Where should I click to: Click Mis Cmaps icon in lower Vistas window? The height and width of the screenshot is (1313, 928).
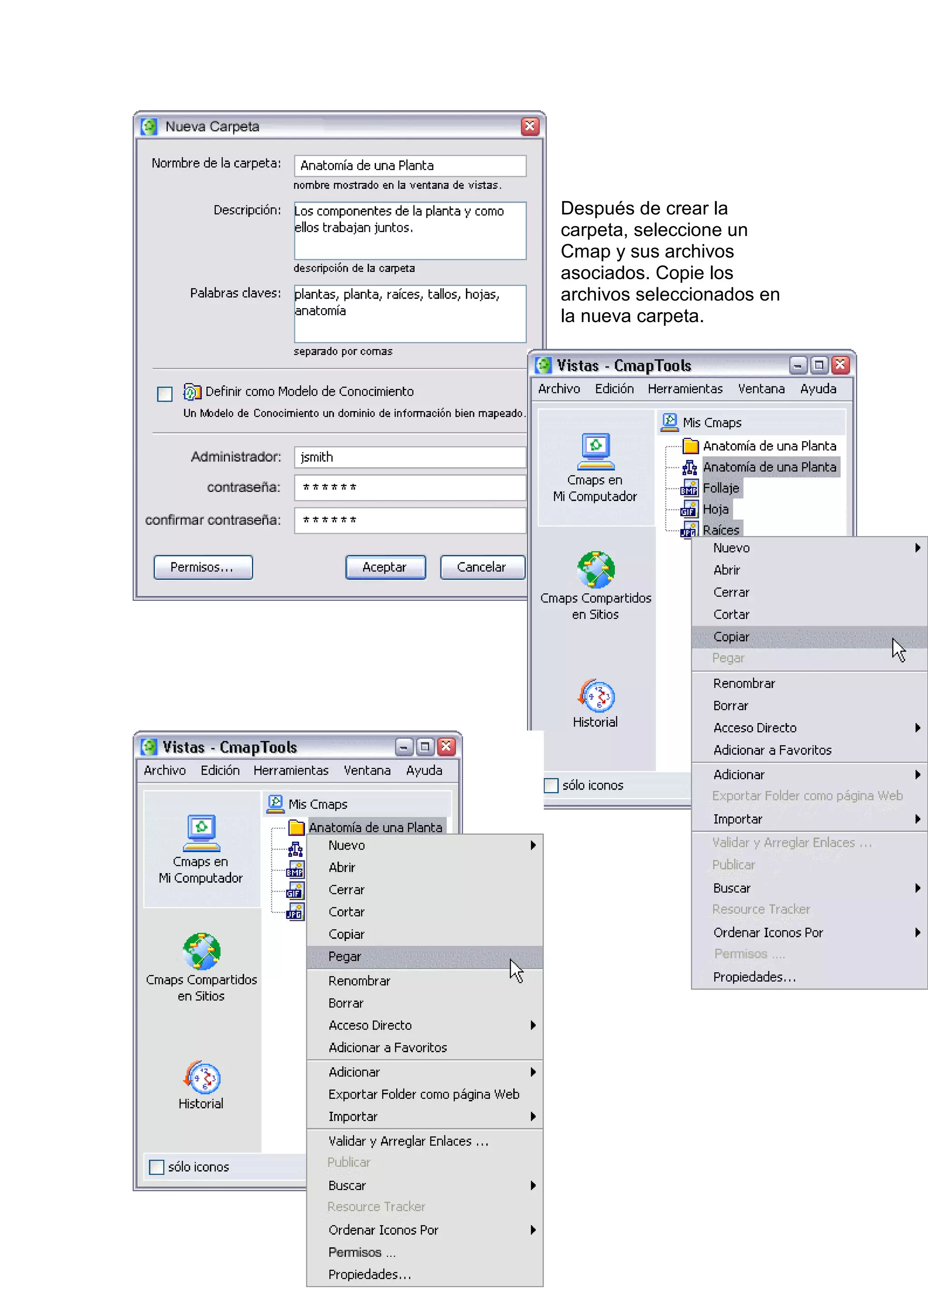275,803
